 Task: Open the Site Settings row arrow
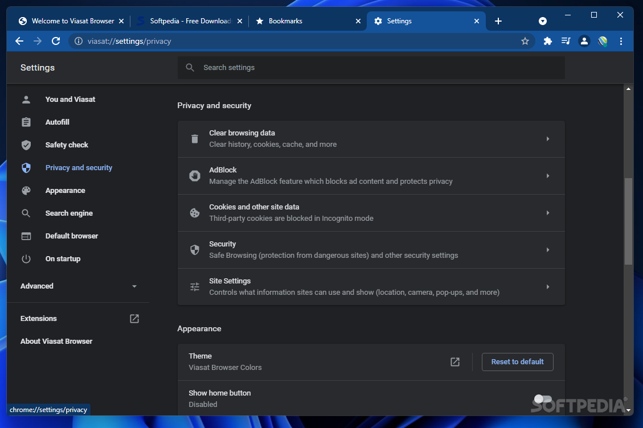547,286
